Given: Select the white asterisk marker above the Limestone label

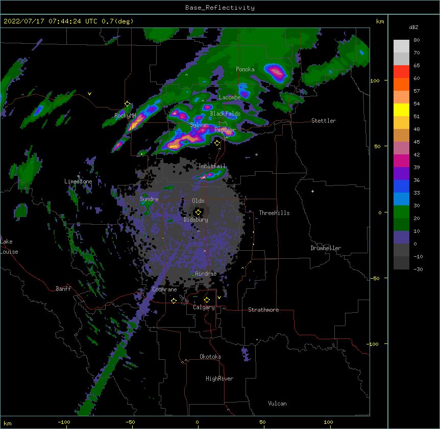Looking at the screenshot, I should pos(78,176).
